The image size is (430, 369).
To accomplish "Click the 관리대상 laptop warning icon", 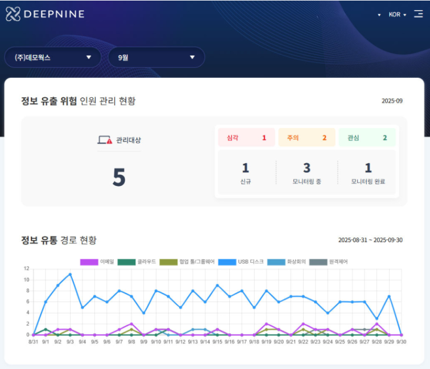I will click(105, 140).
